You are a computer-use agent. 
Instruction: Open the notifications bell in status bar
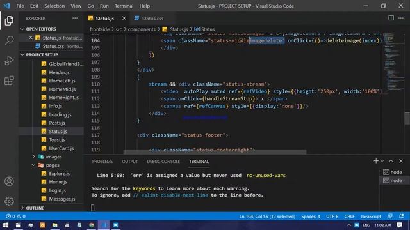tap(402, 216)
